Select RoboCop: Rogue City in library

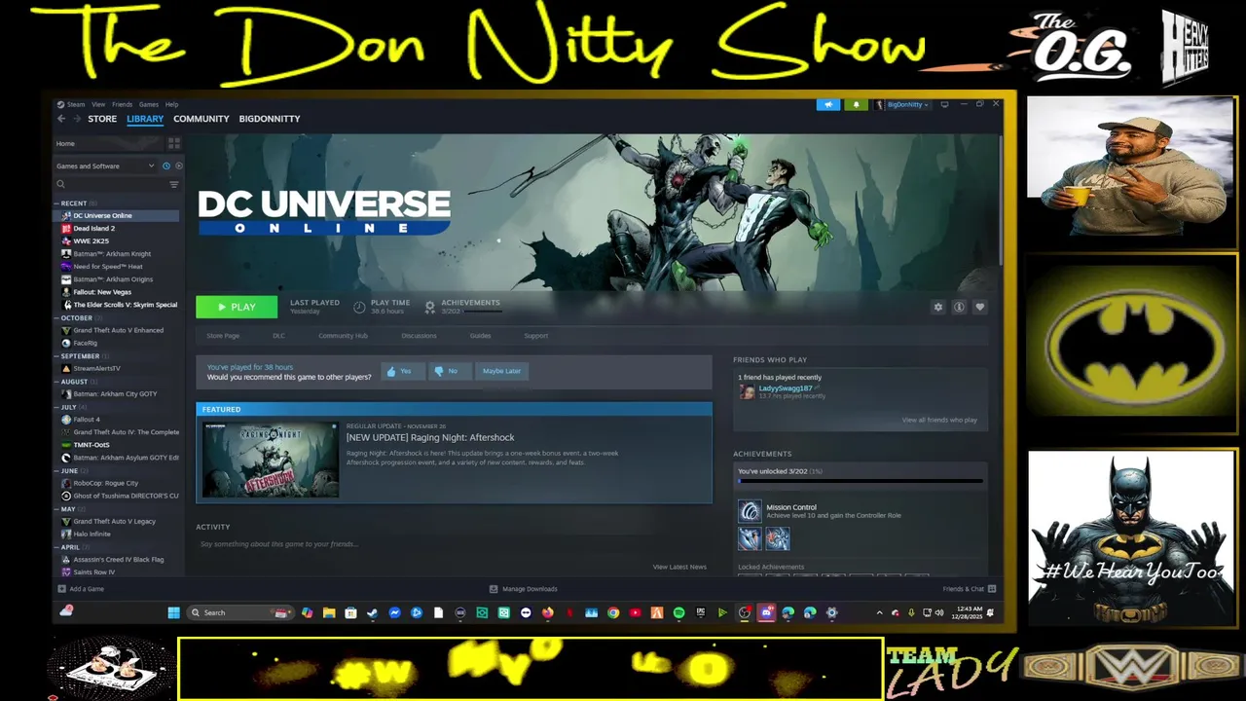[x=105, y=483]
